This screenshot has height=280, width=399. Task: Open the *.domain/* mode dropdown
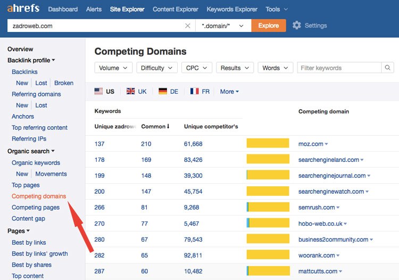(x=223, y=26)
